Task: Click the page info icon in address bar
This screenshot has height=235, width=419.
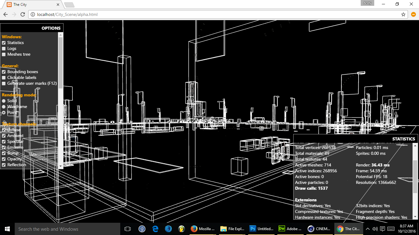Action: (x=33, y=14)
